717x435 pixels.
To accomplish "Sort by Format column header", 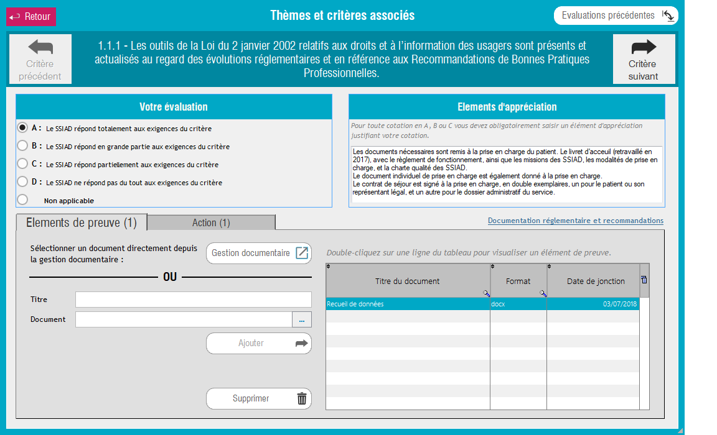I will click(518, 281).
